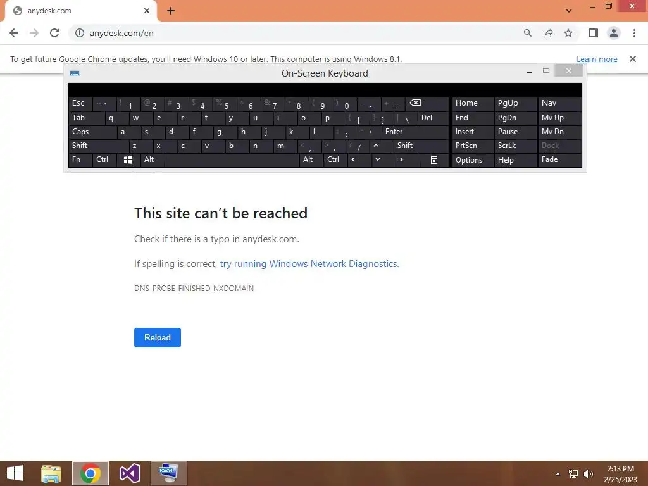
Task: Toggle the right Alt key on keyboard
Action: (x=311, y=159)
